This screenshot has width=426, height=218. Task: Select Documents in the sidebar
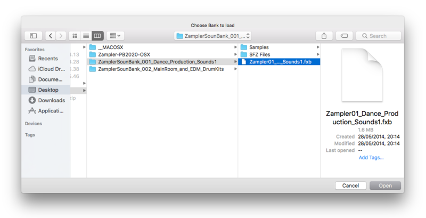coord(46,79)
